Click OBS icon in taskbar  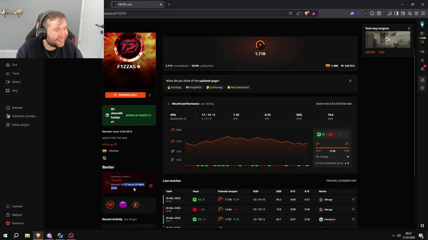tap(71, 235)
